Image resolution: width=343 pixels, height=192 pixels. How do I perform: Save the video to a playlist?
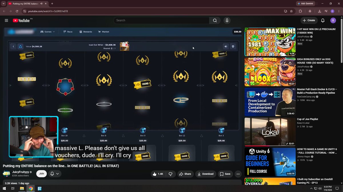(225, 174)
